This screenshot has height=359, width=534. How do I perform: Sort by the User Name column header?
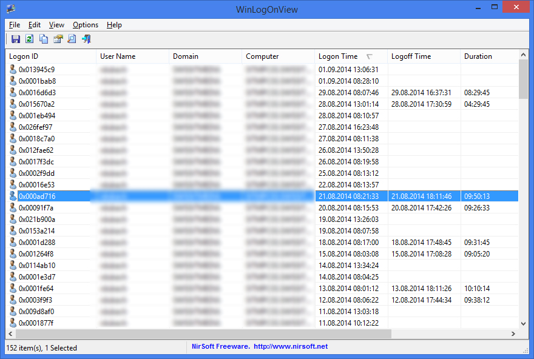tap(133, 56)
